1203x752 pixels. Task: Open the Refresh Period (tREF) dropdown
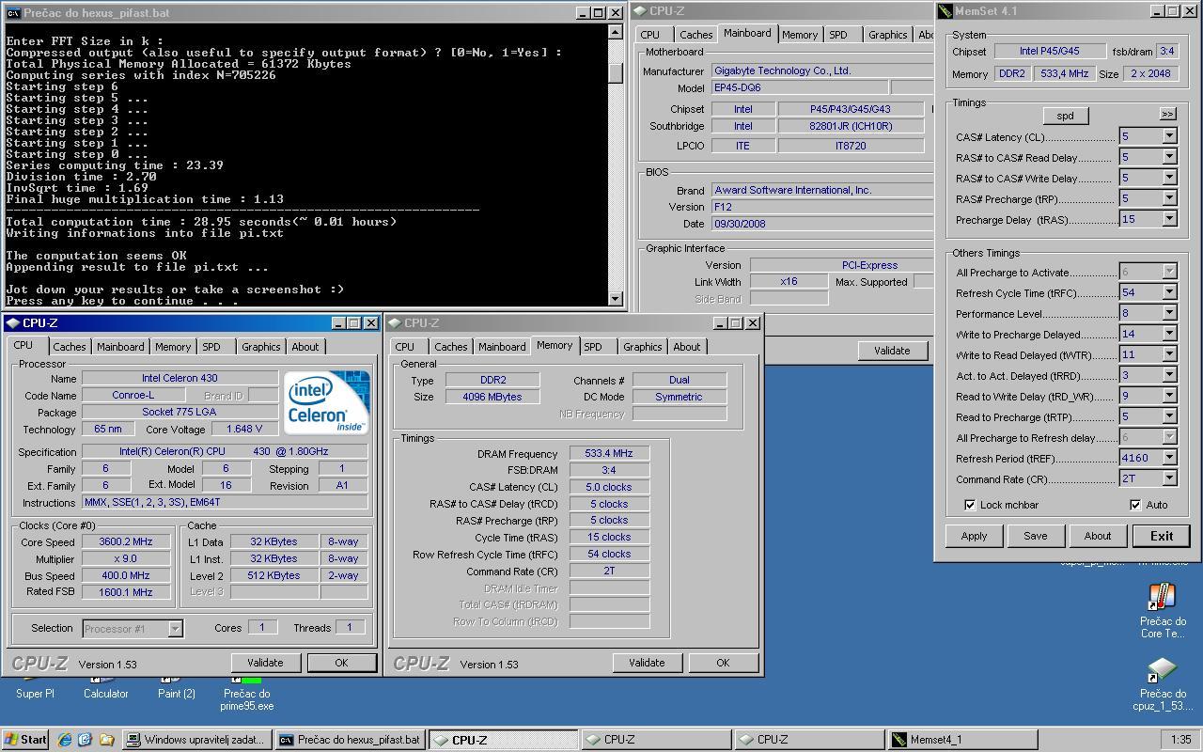point(1169,458)
